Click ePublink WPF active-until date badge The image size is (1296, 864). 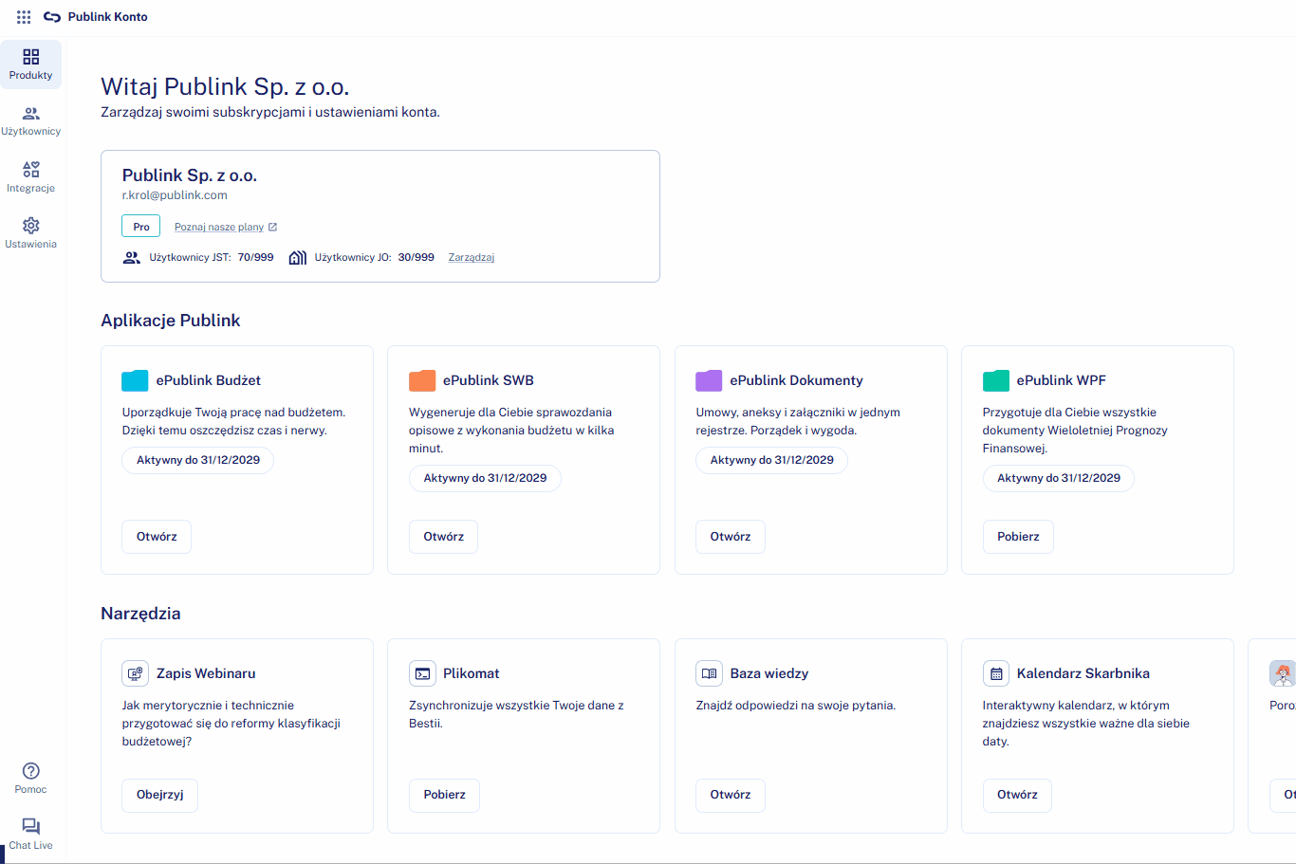pos(1059,478)
